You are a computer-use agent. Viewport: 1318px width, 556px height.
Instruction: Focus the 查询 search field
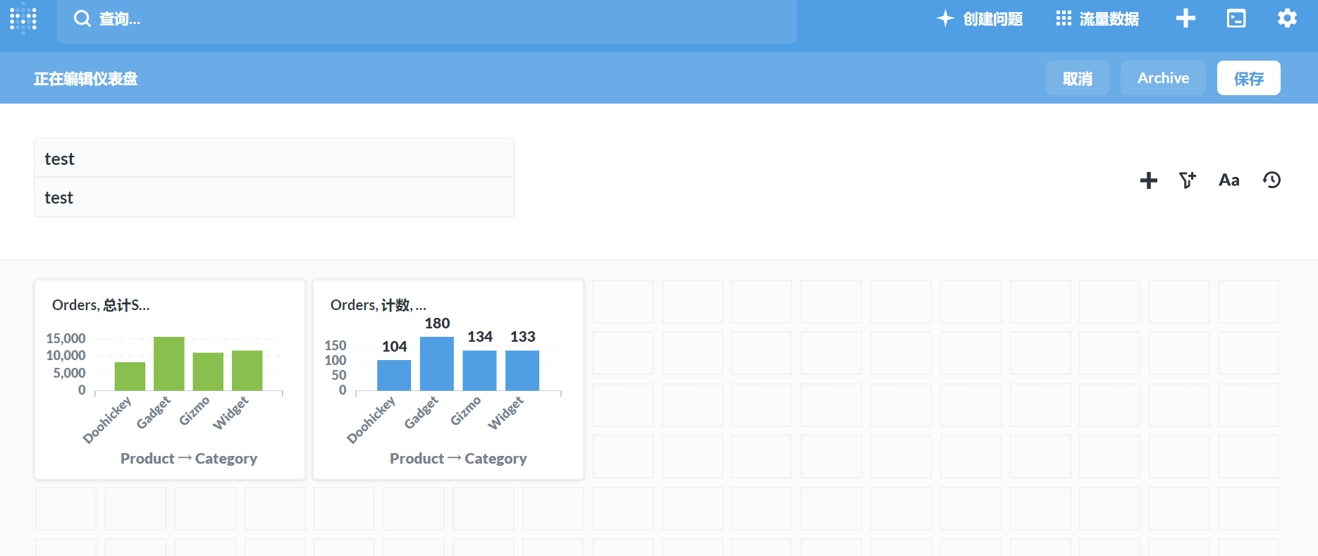click(427, 20)
